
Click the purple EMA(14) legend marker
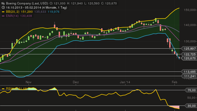pyautogui.click(x=3, y=16)
